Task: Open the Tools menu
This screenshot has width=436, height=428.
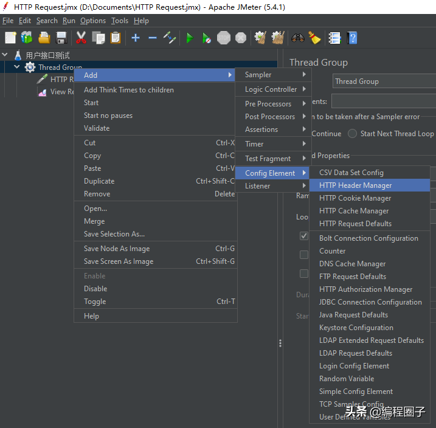Action: click(x=120, y=21)
